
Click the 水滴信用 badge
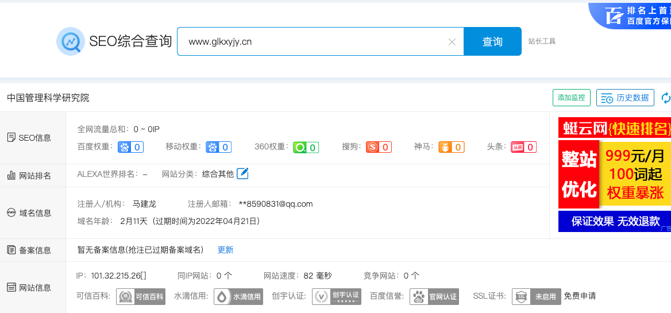click(238, 297)
